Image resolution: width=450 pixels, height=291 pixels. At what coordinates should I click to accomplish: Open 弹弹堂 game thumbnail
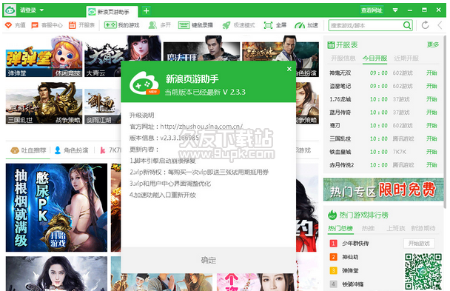pyautogui.click(x=44, y=56)
